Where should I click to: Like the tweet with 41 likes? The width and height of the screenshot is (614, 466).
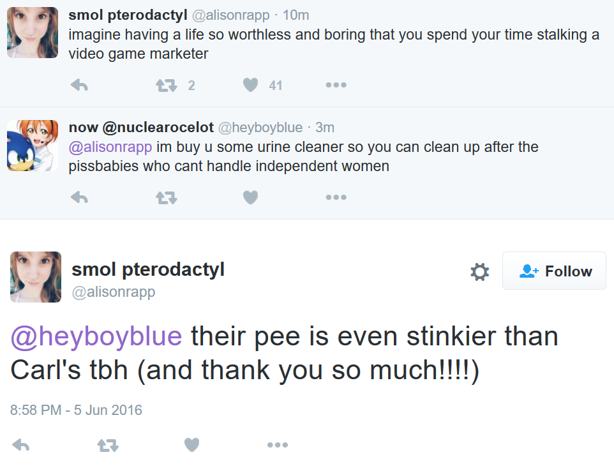click(x=251, y=85)
